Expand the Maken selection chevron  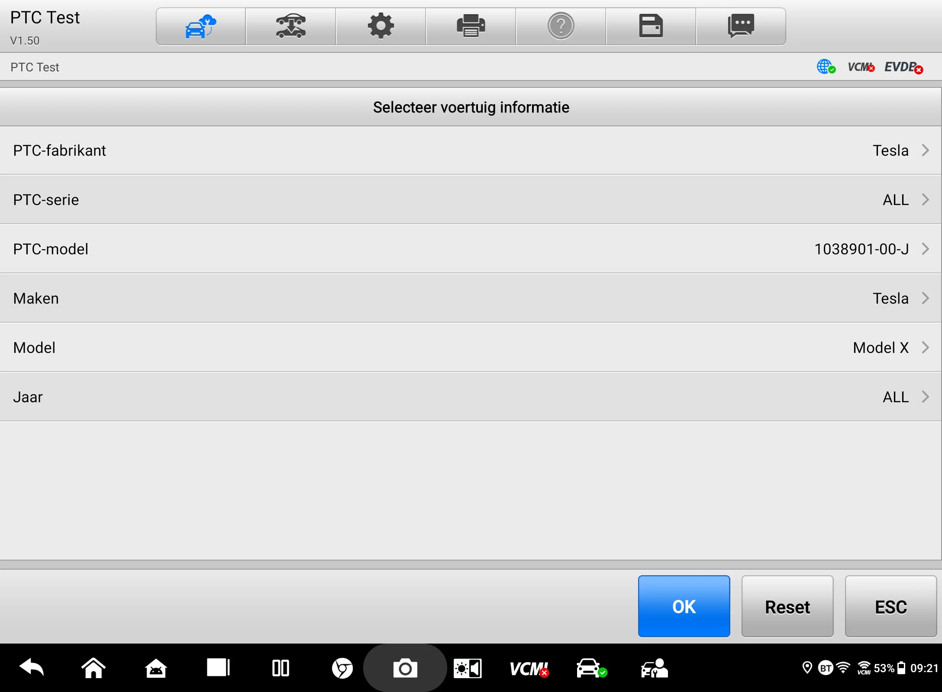926,298
